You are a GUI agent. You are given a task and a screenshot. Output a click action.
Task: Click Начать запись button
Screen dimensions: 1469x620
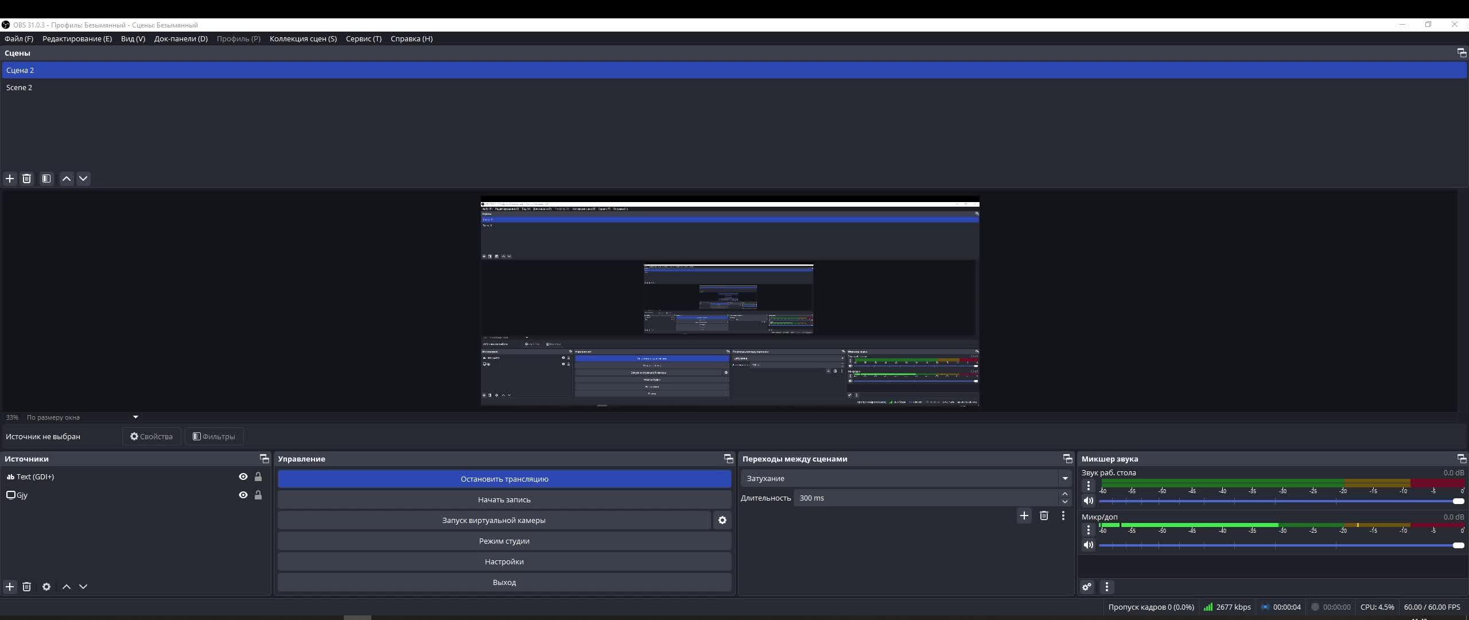point(504,499)
